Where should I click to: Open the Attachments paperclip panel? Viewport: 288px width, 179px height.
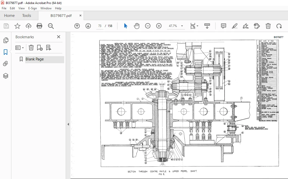[x=6, y=64]
